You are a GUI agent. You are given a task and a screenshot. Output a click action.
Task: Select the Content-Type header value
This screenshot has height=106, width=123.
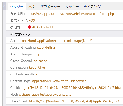point(59,81)
